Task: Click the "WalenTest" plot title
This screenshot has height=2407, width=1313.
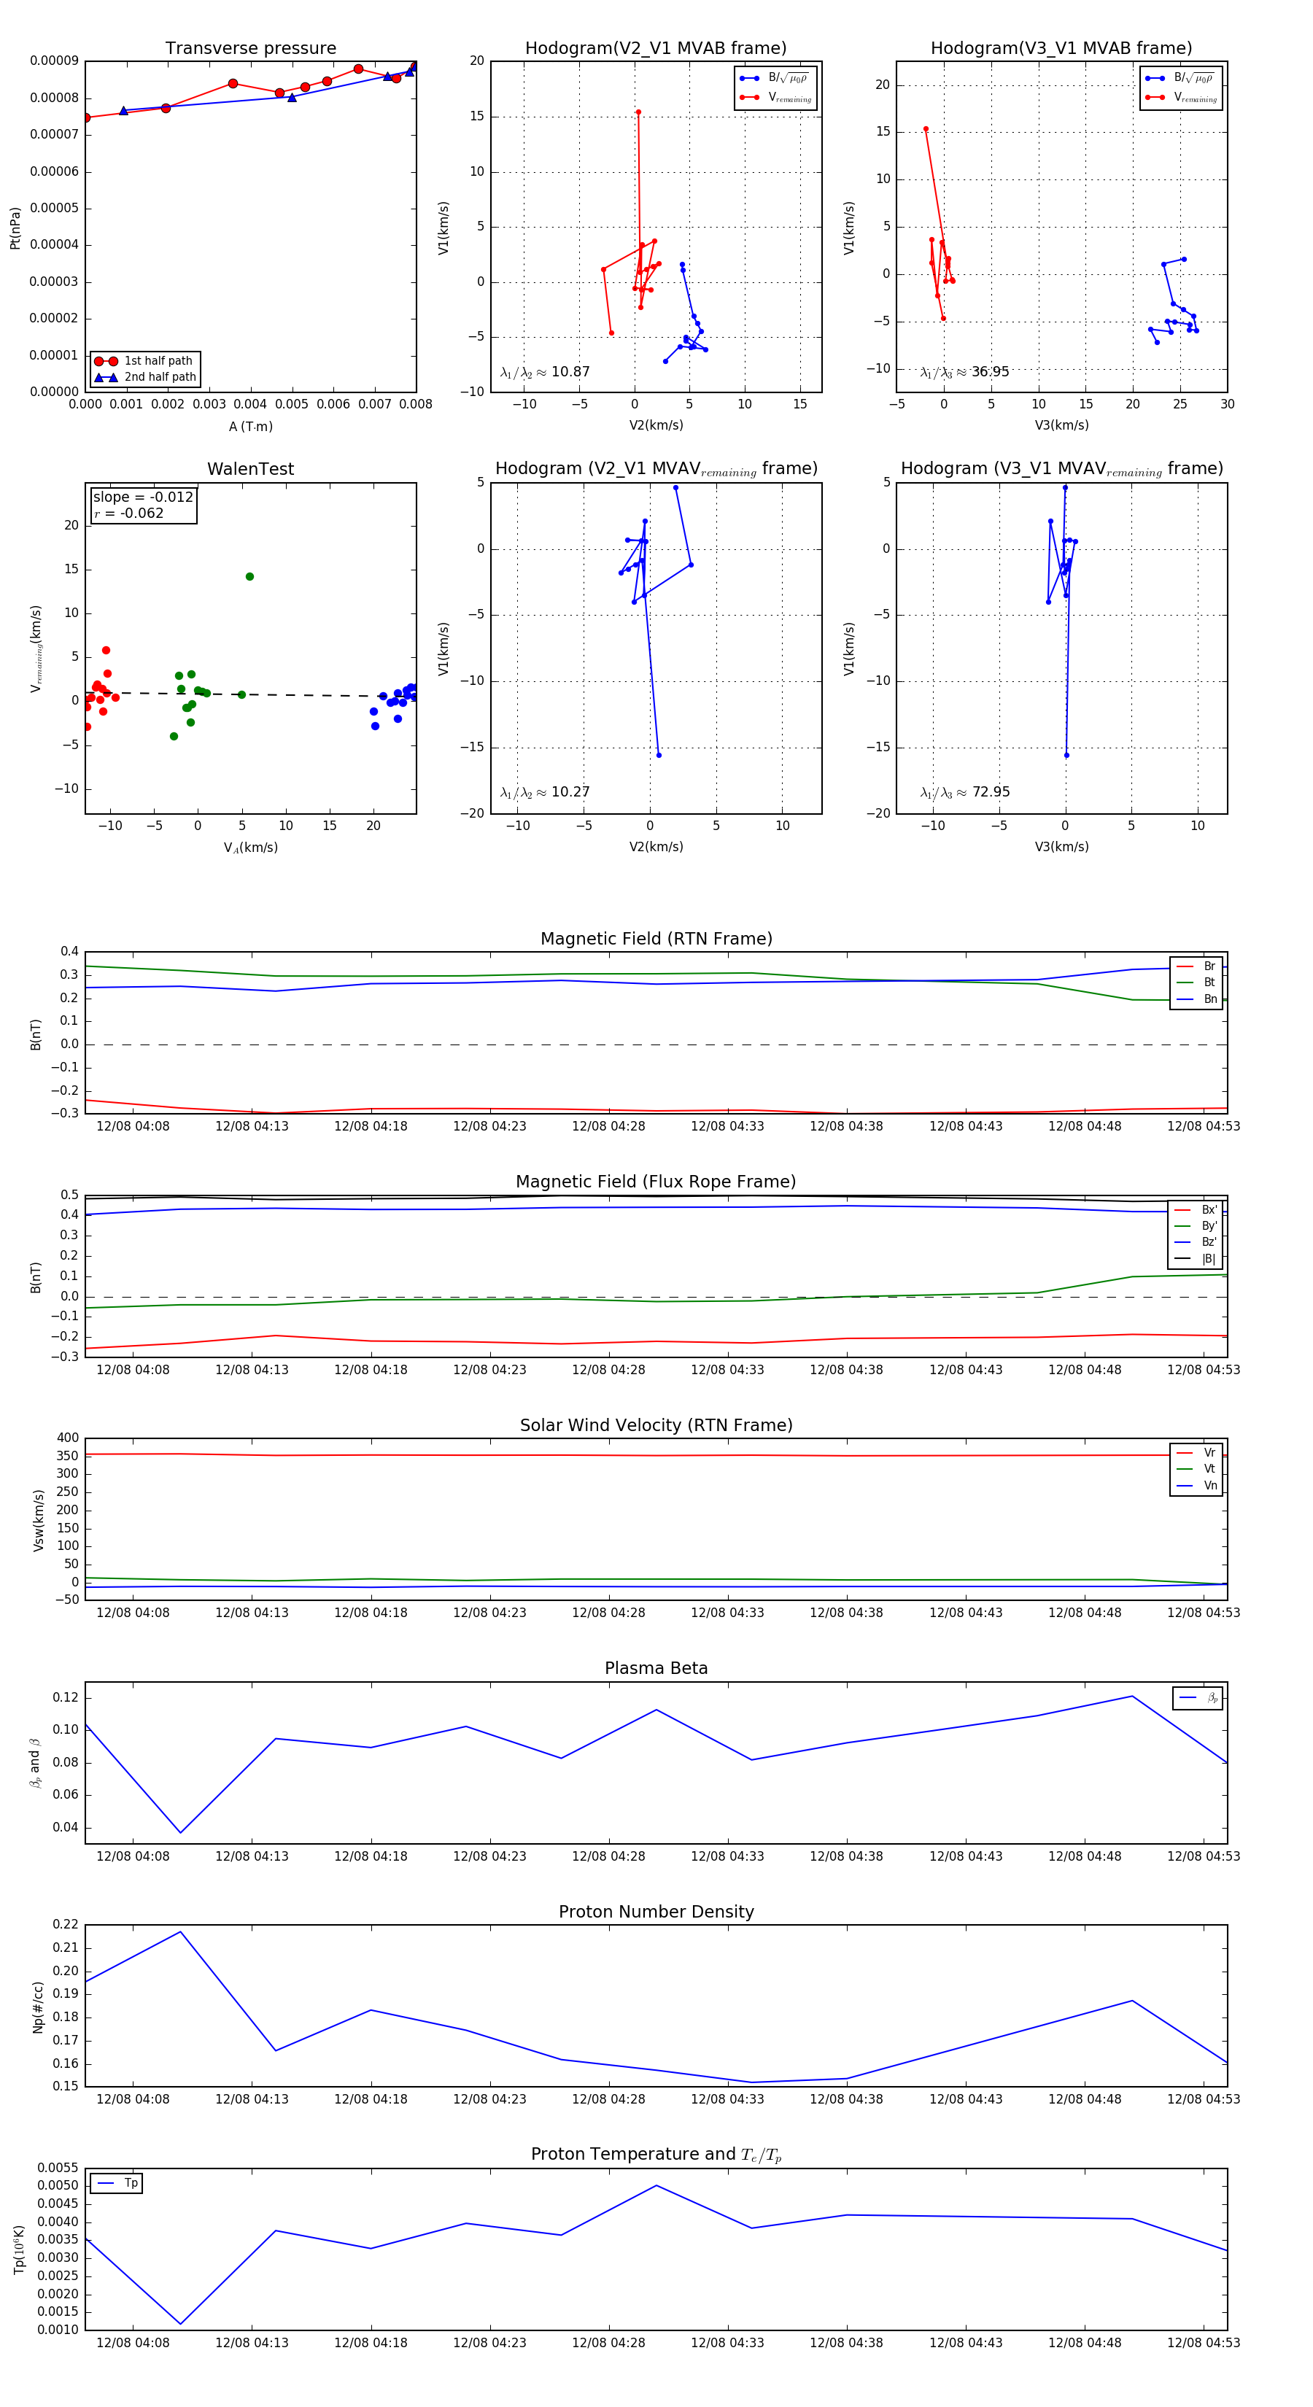Action: (x=250, y=469)
